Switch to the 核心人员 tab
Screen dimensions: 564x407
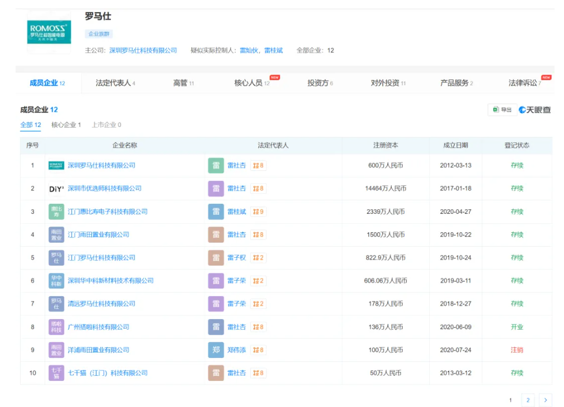pos(252,83)
